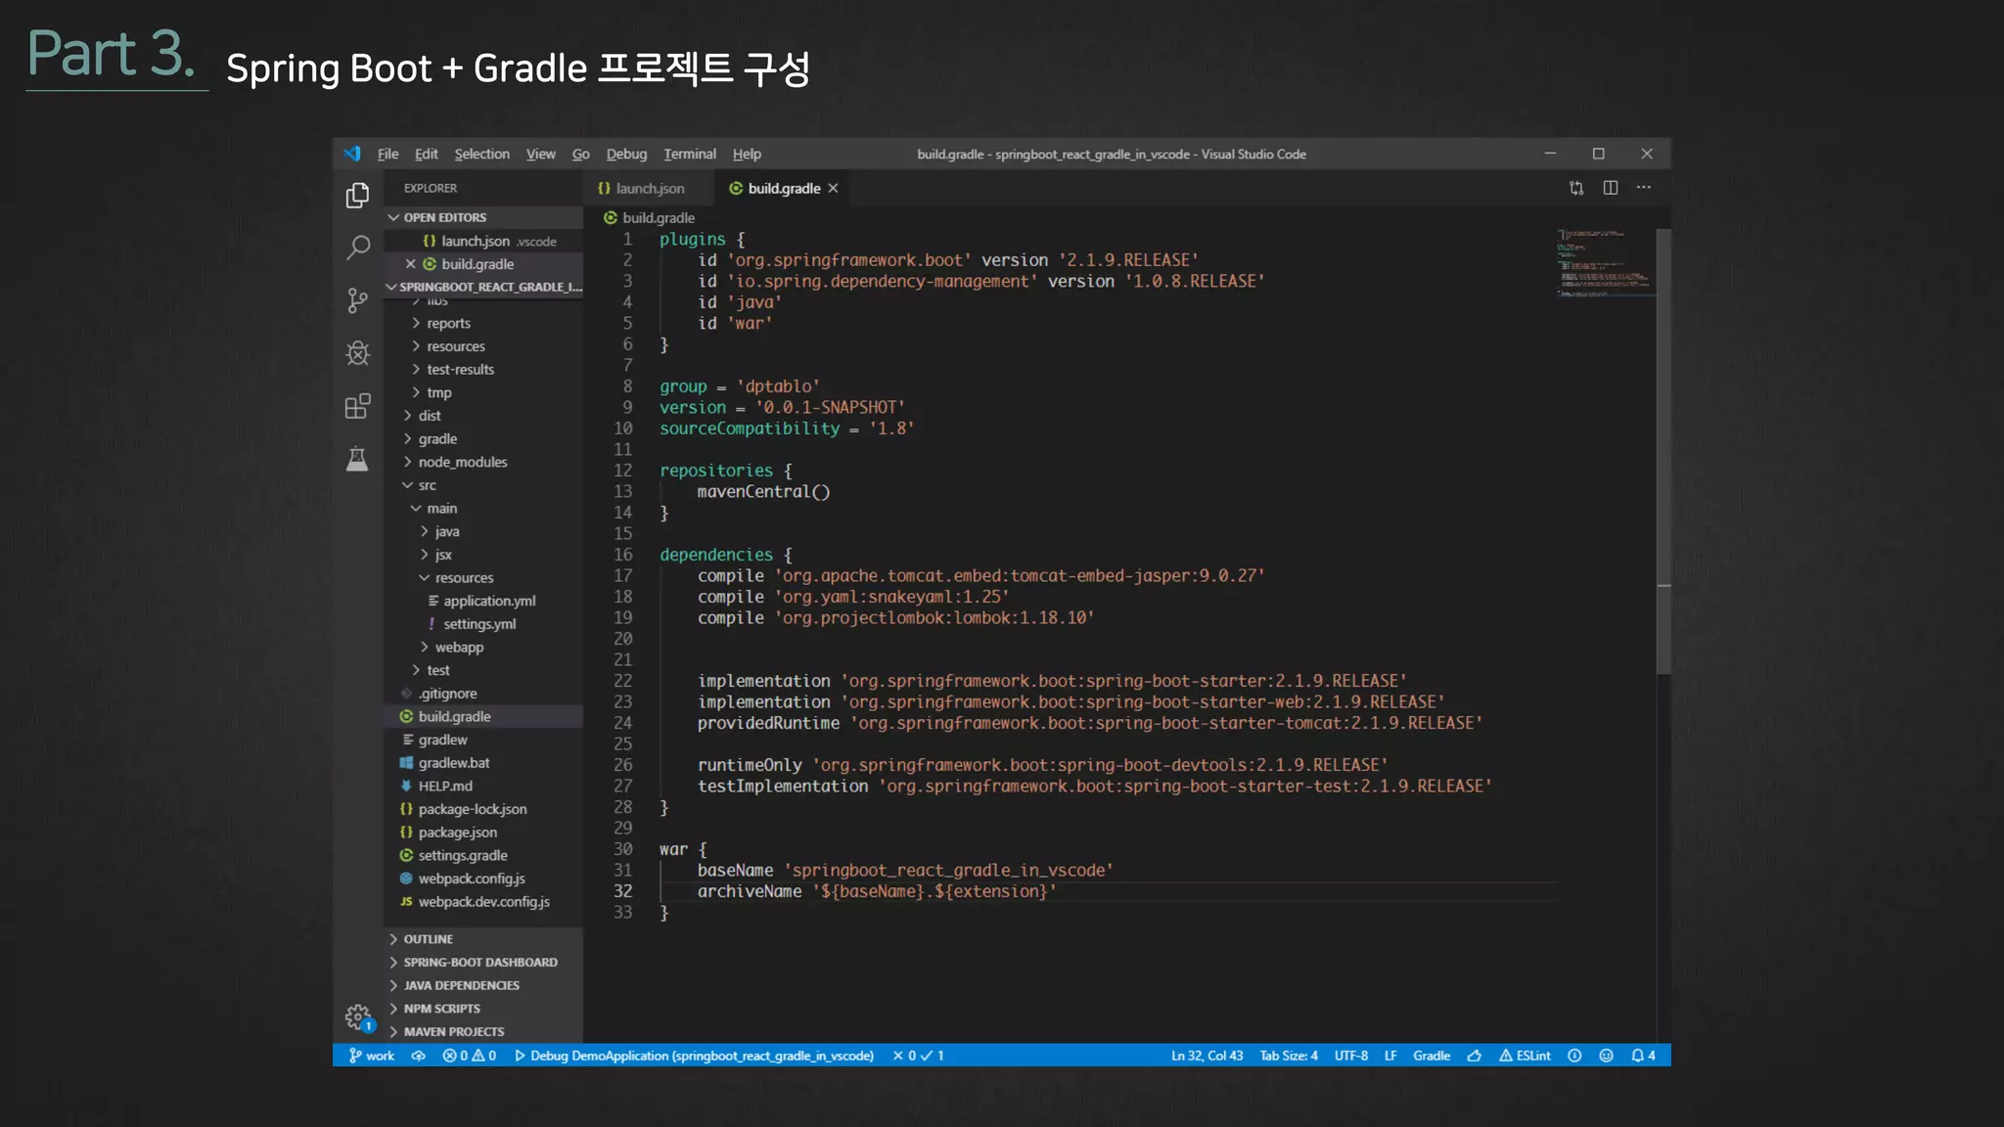Image resolution: width=2004 pixels, height=1127 pixels.
Task: Expand the reports folder
Action: [x=484, y=324]
